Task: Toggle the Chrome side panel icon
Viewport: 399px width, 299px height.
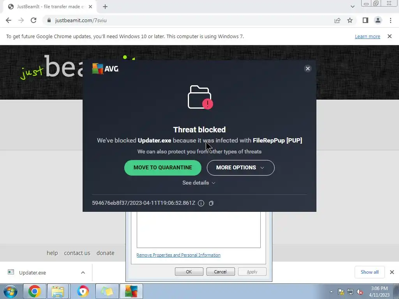Action: 365,20
